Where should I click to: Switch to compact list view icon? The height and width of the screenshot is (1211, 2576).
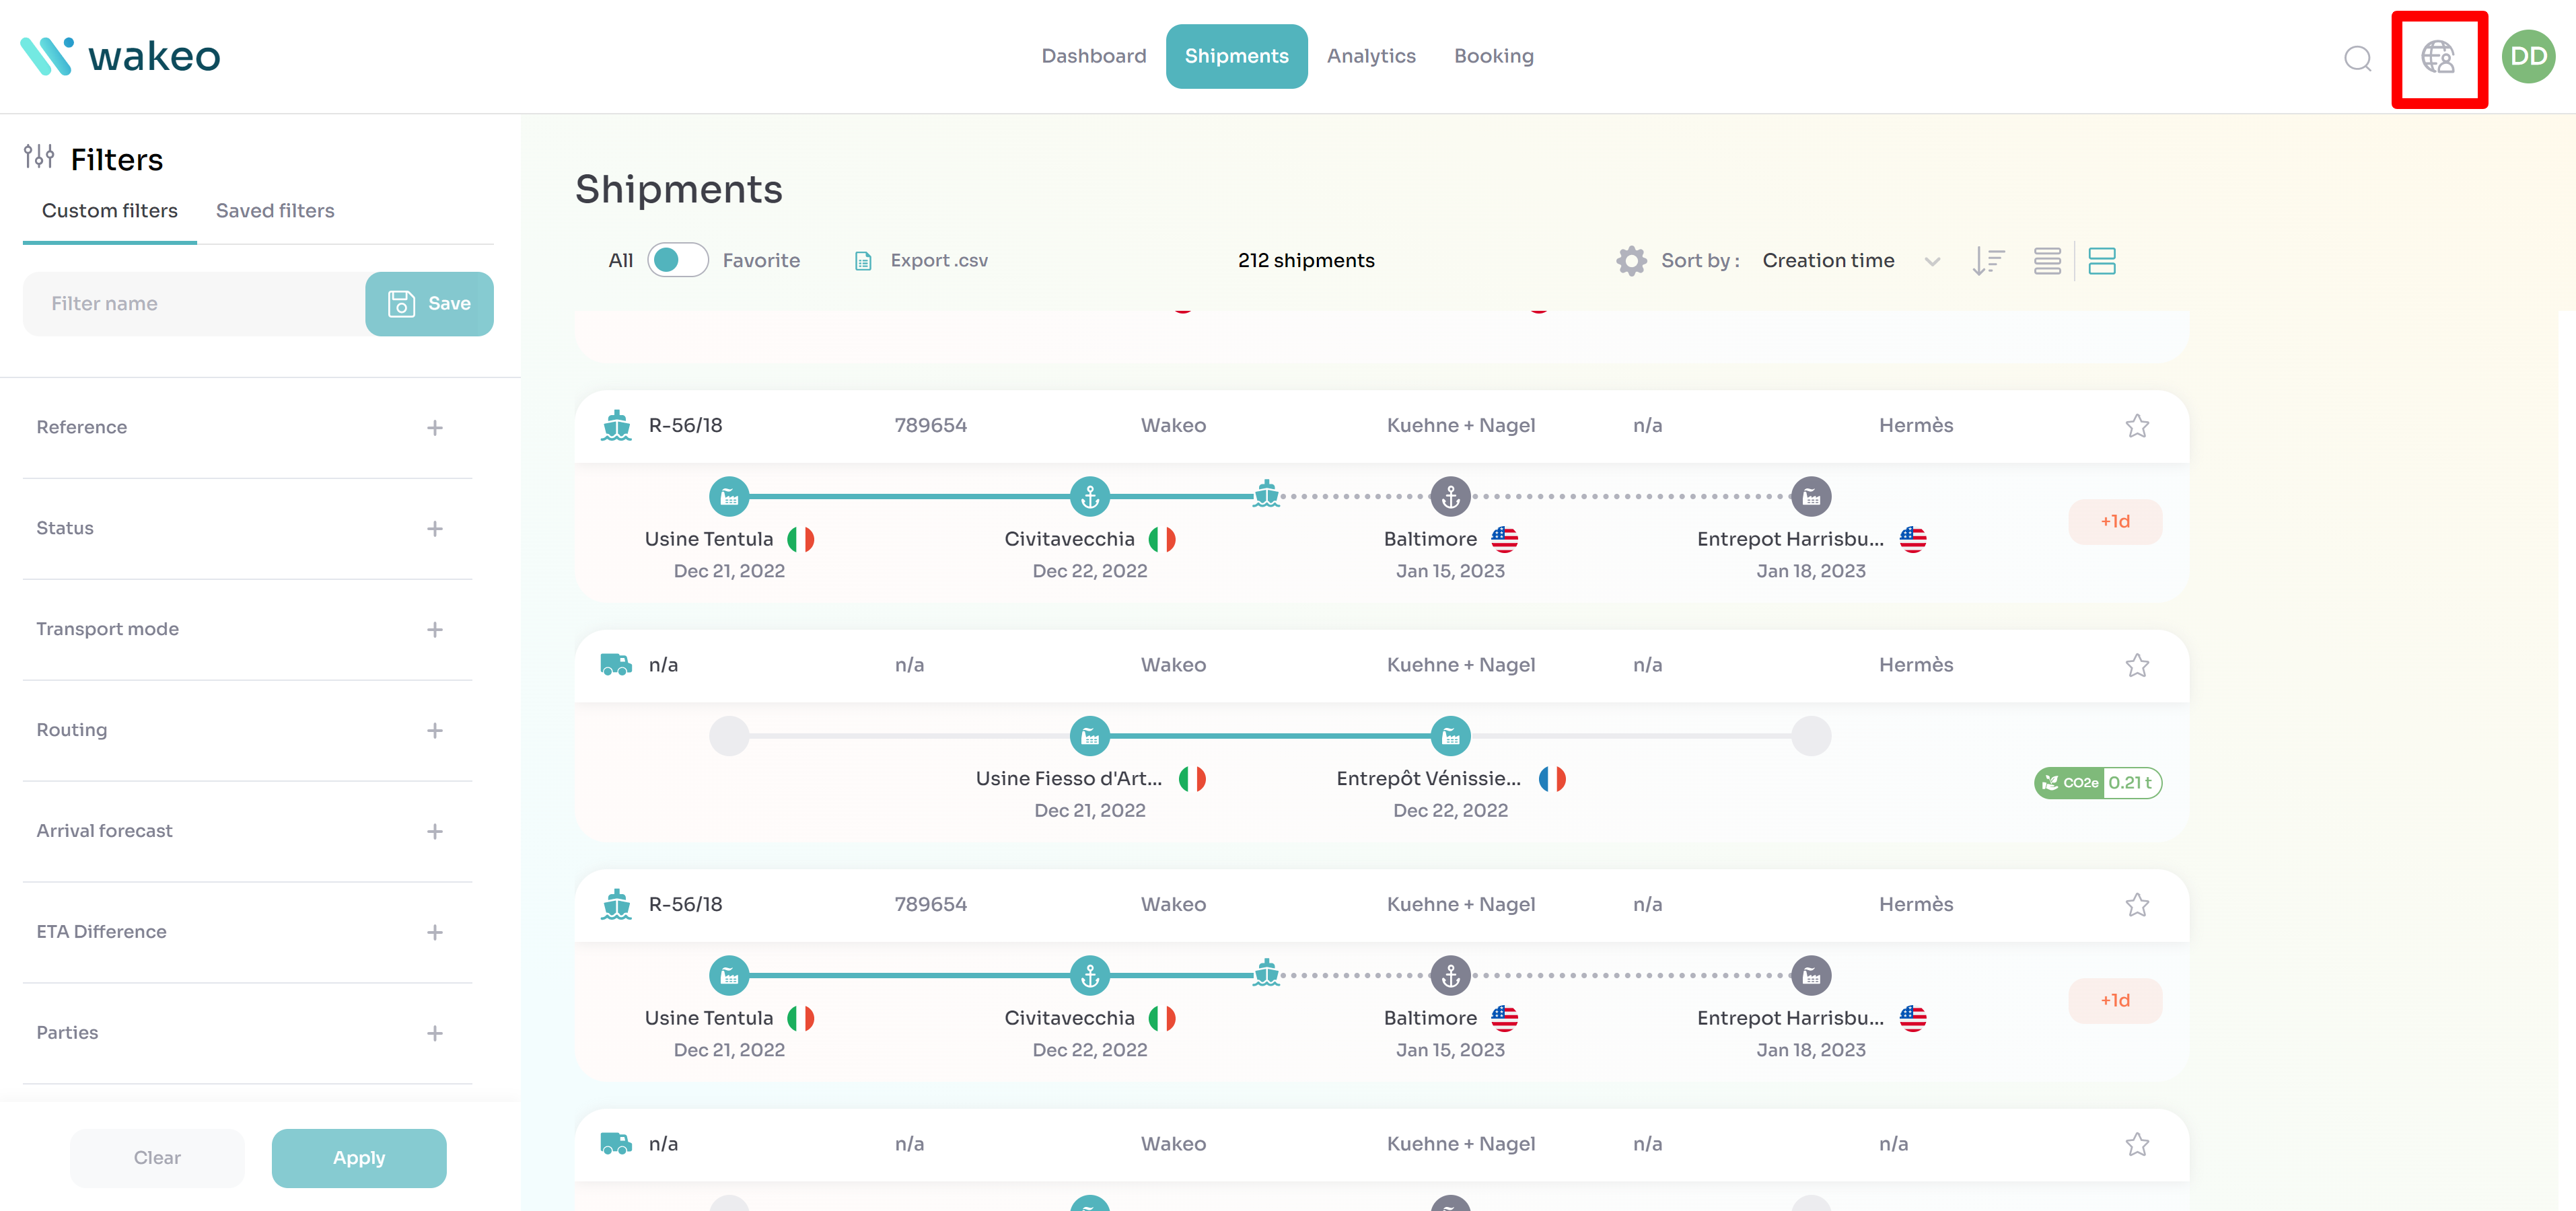(2047, 261)
